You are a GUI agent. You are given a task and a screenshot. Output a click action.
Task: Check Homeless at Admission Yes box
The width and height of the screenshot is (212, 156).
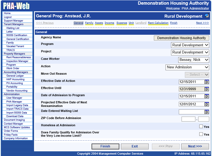point(201,127)
